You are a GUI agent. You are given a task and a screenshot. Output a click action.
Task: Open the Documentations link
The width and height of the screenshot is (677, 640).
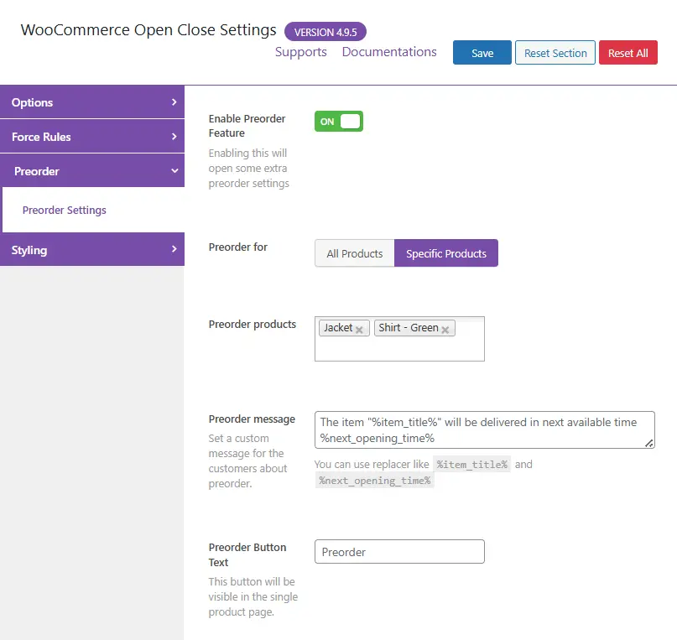[x=389, y=52]
